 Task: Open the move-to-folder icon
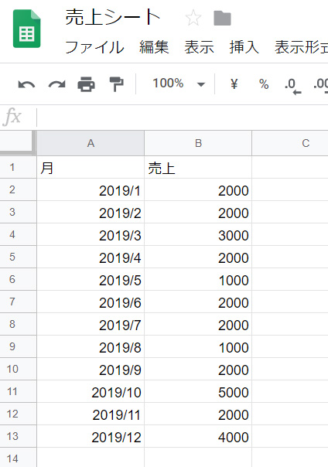click(222, 18)
